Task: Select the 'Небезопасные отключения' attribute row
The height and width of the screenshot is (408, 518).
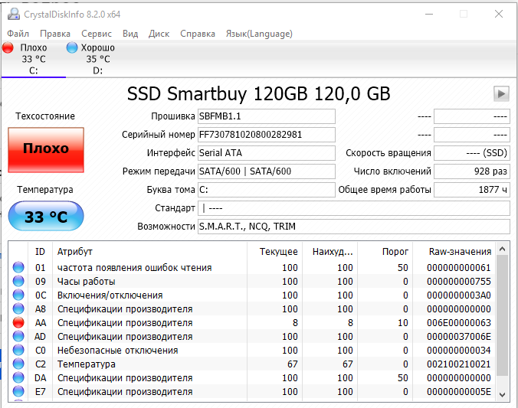Action: tap(252, 351)
